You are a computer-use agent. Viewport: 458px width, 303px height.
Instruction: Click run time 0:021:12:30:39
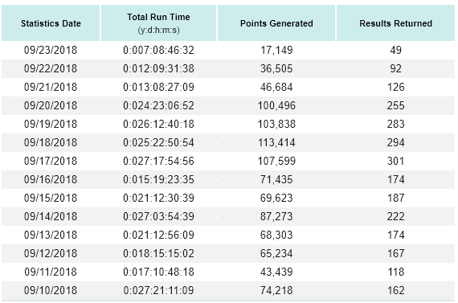click(x=158, y=198)
